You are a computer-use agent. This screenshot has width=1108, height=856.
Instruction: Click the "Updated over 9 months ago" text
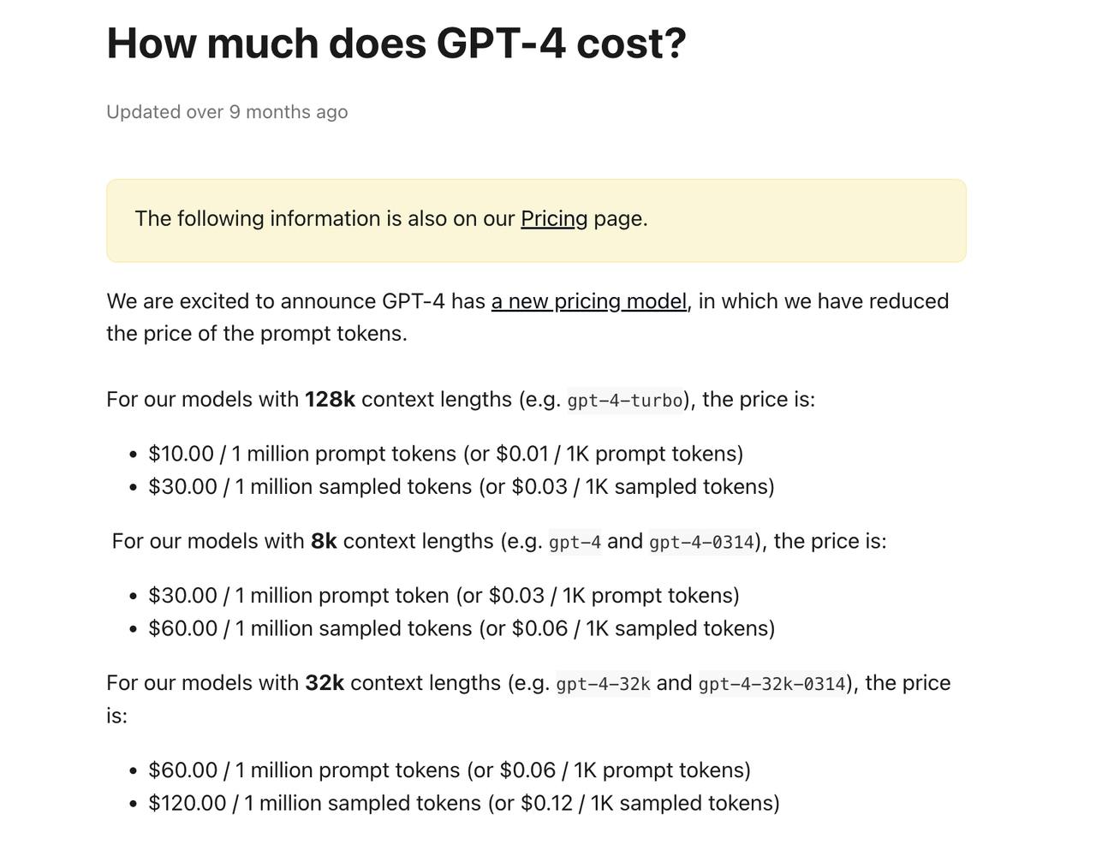point(227,112)
